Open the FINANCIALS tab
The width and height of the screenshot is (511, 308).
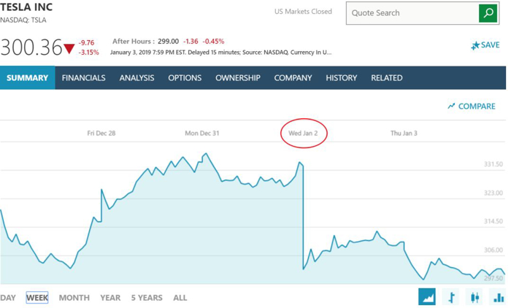coord(84,78)
